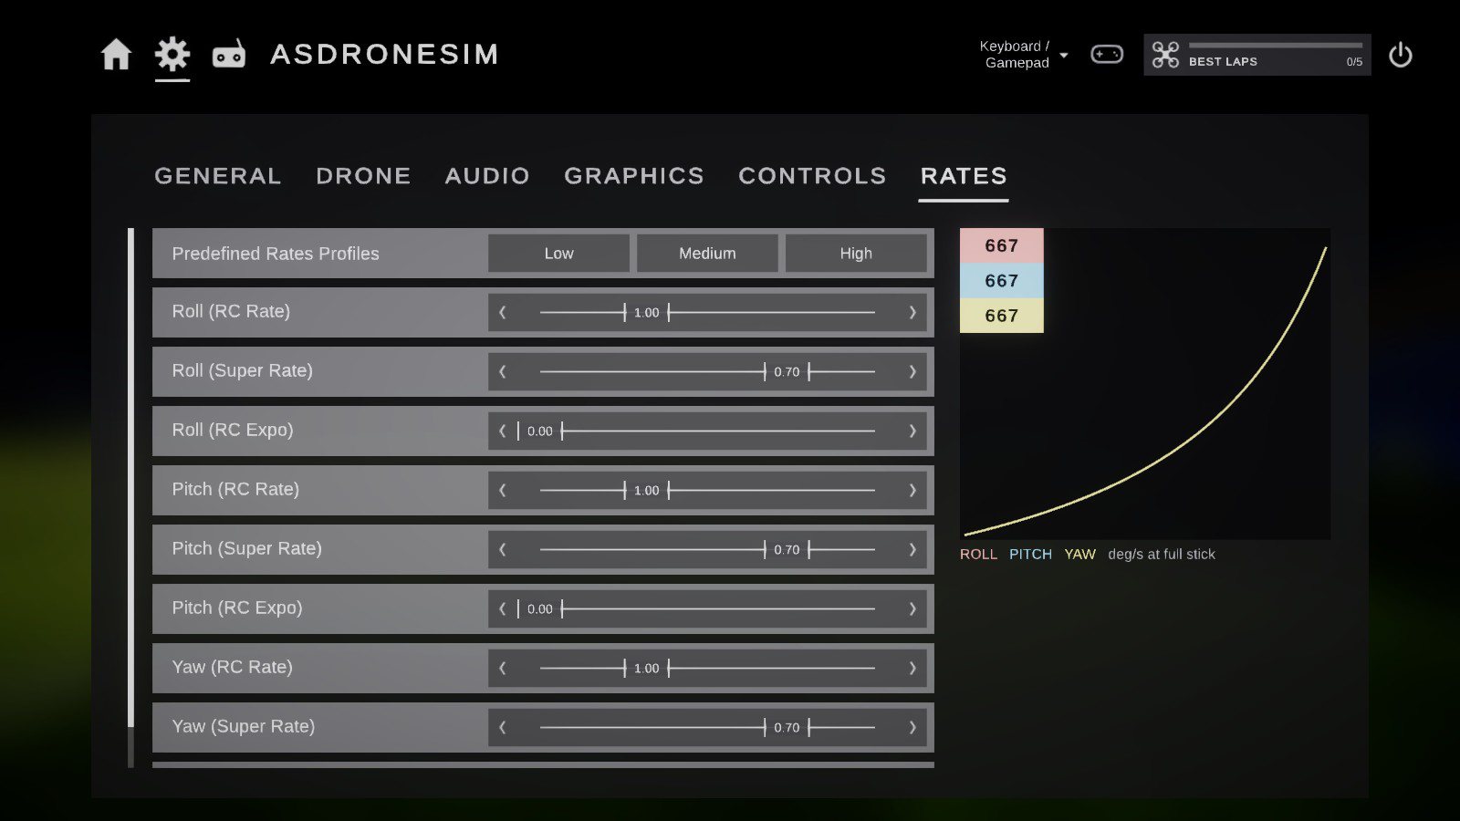This screenshot has width=1460, height=821.
Task: Click the blue pitch rate swatch
Action: coord(1001,281)
